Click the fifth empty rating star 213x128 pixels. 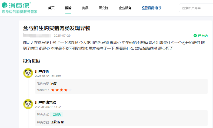click(x=70, y=90)
